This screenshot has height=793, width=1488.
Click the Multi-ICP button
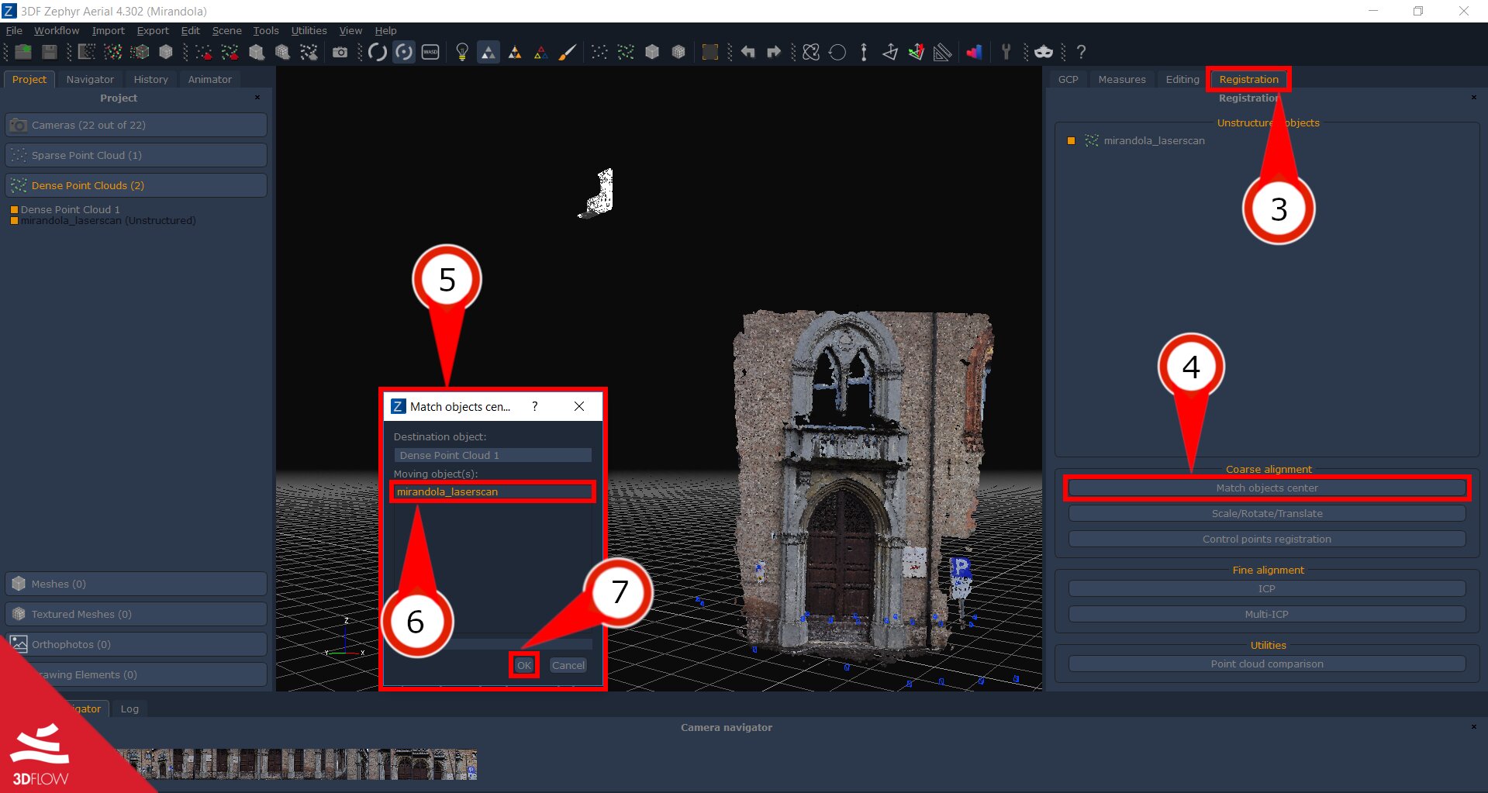coord(1267,614)
